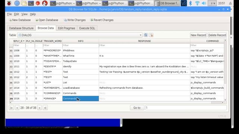Click the eject icon in tray
This screenshot has height=134, width=239.
[230, 3]
